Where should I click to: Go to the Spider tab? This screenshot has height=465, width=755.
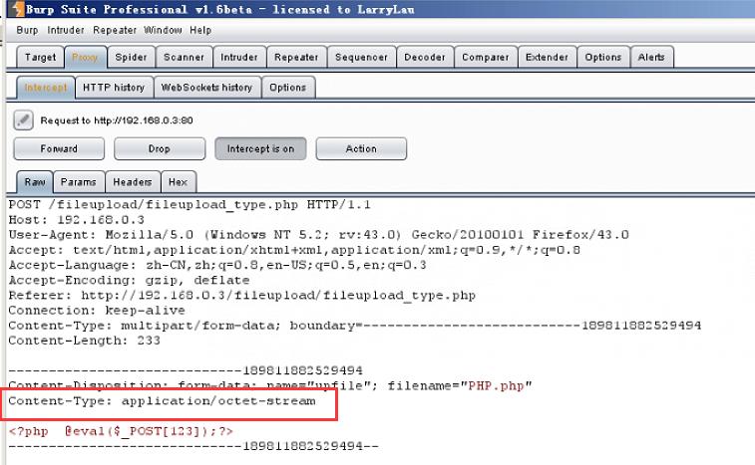pyautogui.click(x=131, y=57)
